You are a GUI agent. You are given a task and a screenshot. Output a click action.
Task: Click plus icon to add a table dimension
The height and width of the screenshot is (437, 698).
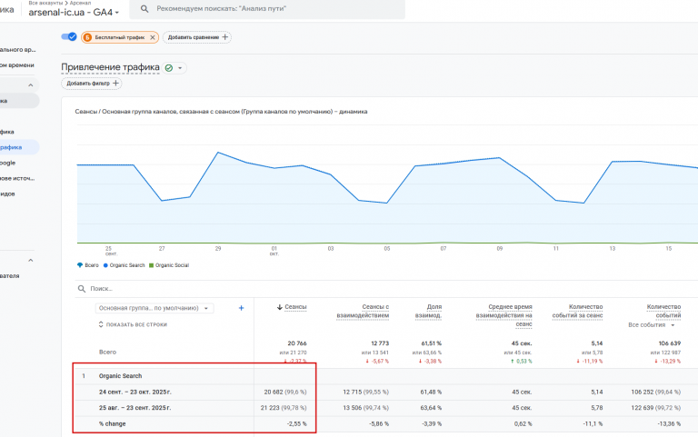(x=241, y=308)
